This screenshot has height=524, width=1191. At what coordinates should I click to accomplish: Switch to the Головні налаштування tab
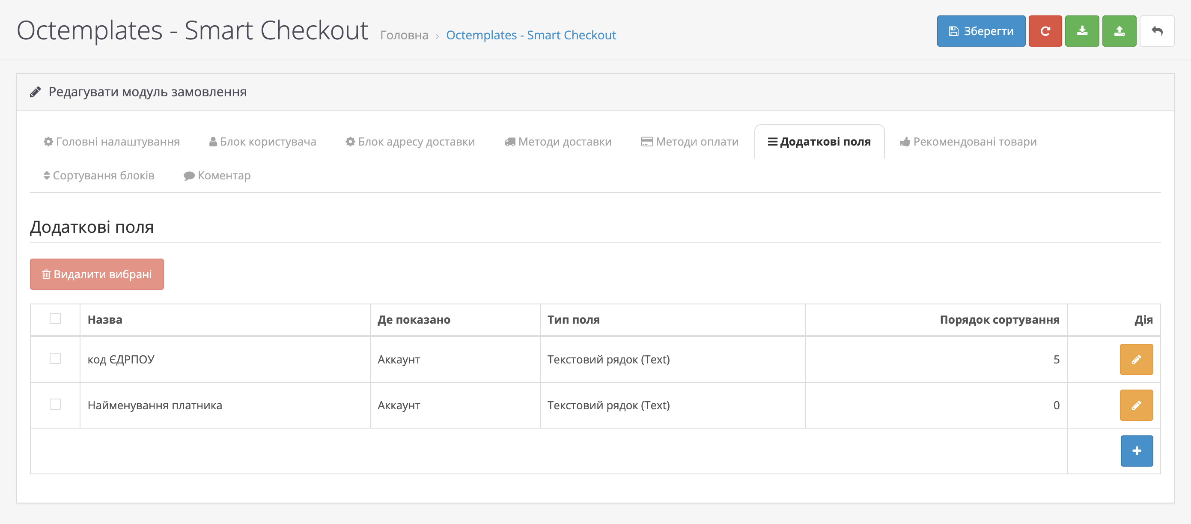pos(111,142)
